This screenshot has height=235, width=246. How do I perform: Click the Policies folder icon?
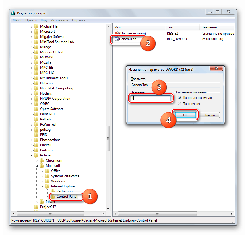36,156
